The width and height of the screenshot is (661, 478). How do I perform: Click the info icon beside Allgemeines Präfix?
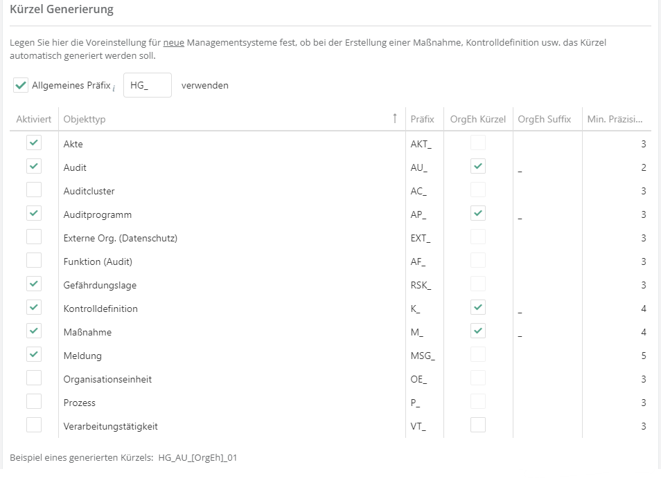coord(114,88)
